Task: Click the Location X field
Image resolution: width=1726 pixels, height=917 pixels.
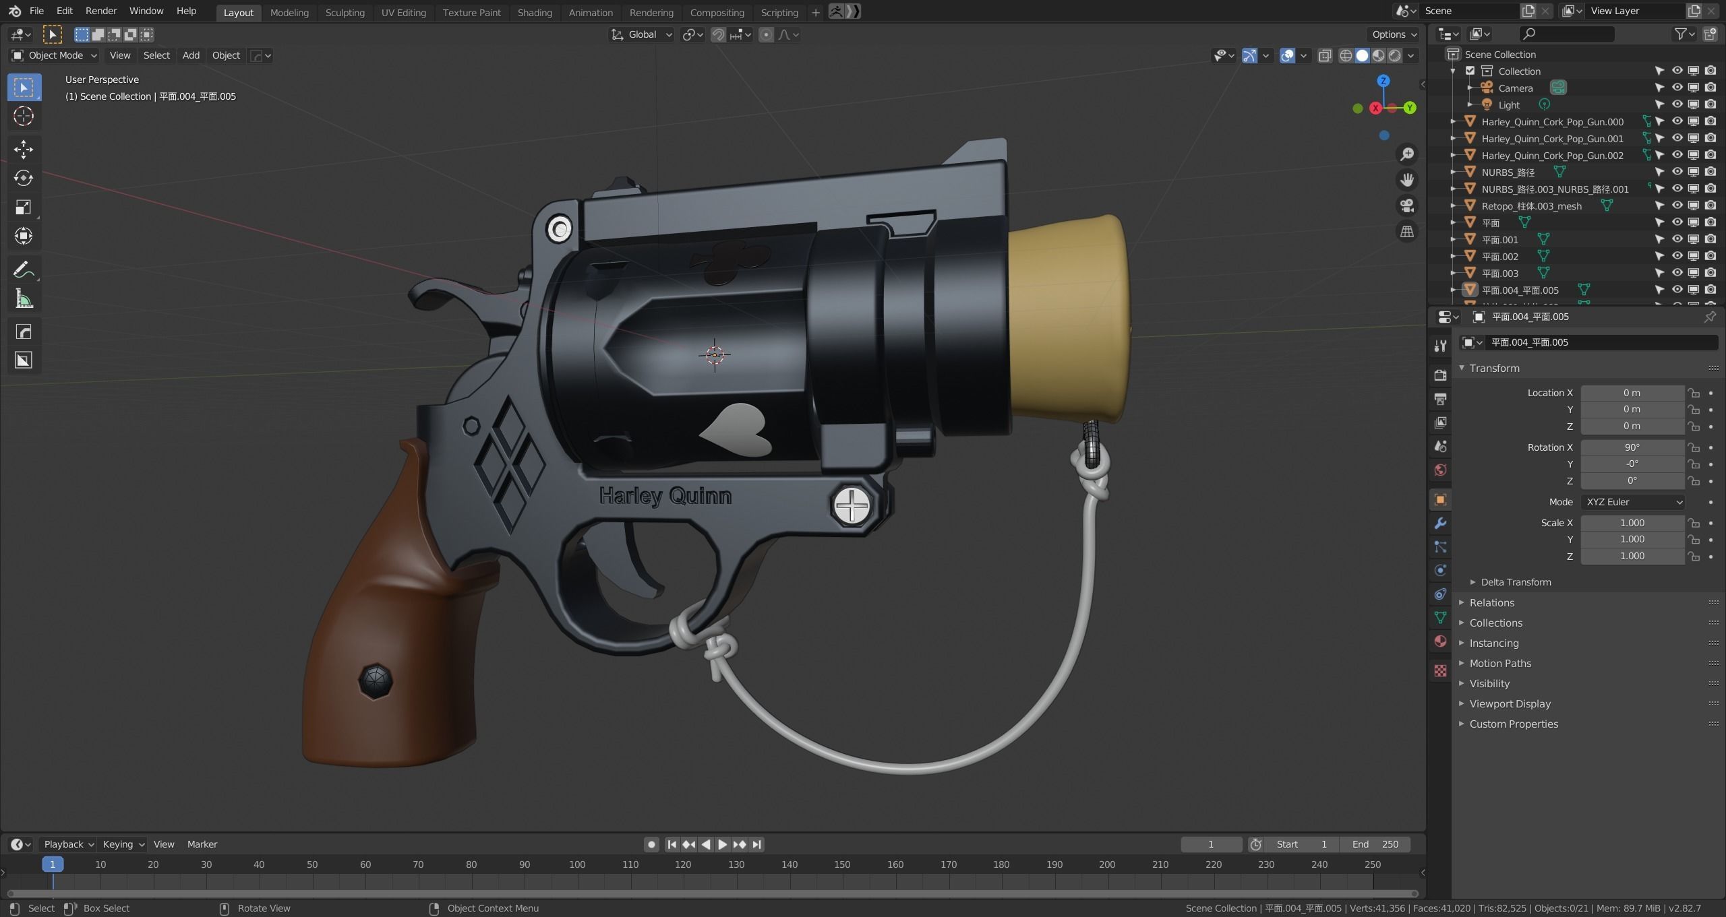Action: click(1632, 393)
